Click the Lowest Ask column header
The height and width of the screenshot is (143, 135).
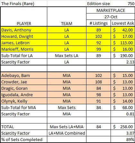(x=123, y=23)
